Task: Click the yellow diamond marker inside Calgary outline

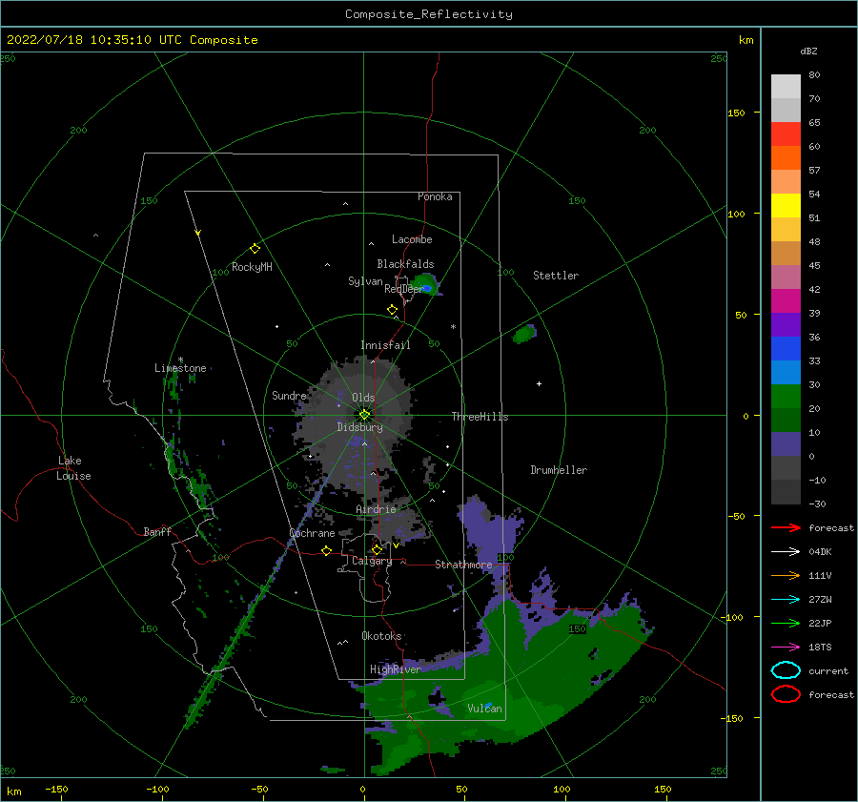Action: (x=377, y=549)
